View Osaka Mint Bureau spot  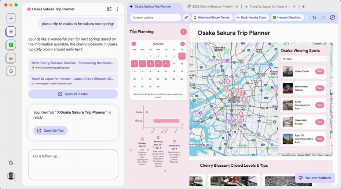coord(320,122)
